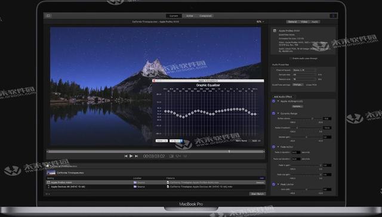The image size is (382, 217).
Task: Switch to the Active tab
Action: click(190, 16)
